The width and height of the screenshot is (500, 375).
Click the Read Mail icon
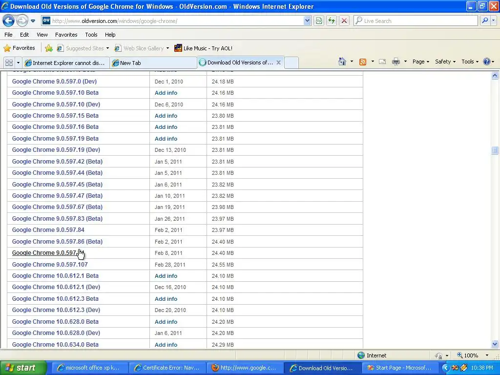tap(382, 62)
